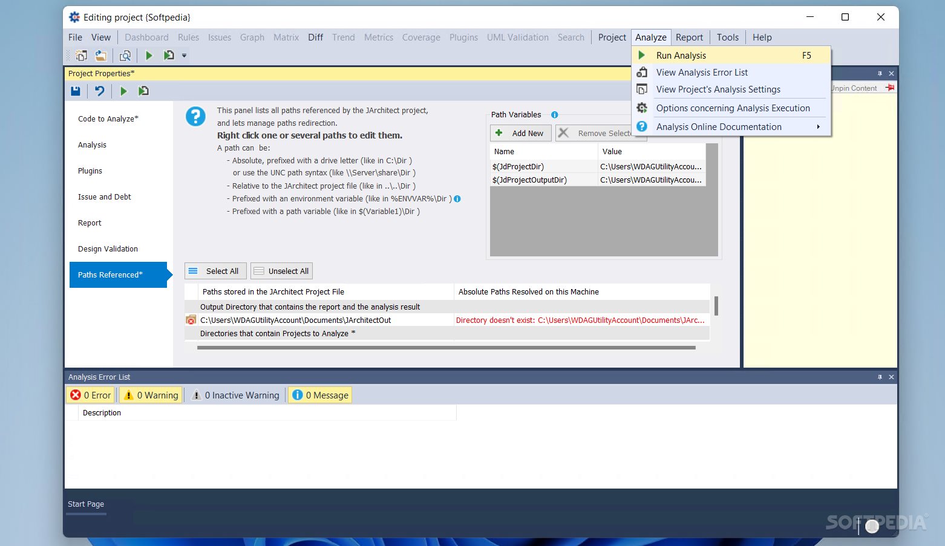Click the pin icon of Analysis Error List

pyautogui.click(x=880, y=377)
